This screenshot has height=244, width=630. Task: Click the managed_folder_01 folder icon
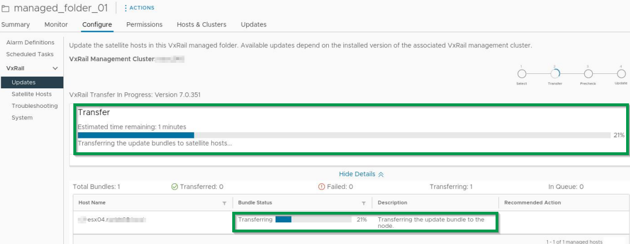[x=6, y=9]
